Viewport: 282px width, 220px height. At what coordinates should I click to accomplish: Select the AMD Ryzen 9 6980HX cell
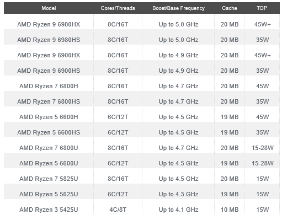[x=49, y=24]
